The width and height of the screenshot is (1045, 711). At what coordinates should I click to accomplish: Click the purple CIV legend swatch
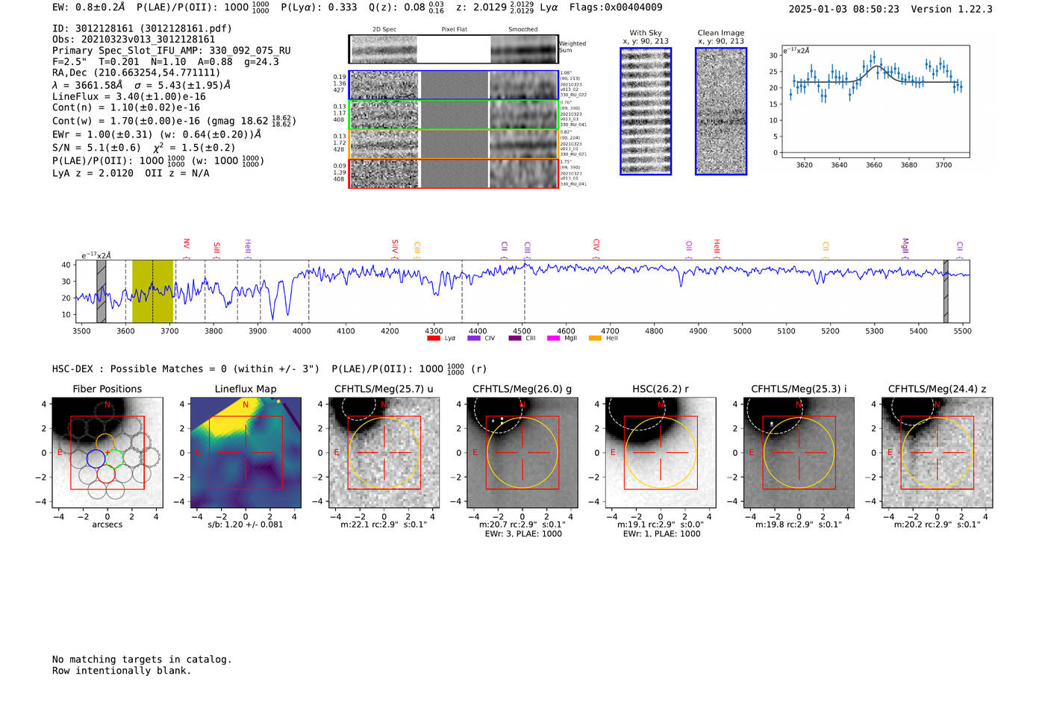point(473,338)
